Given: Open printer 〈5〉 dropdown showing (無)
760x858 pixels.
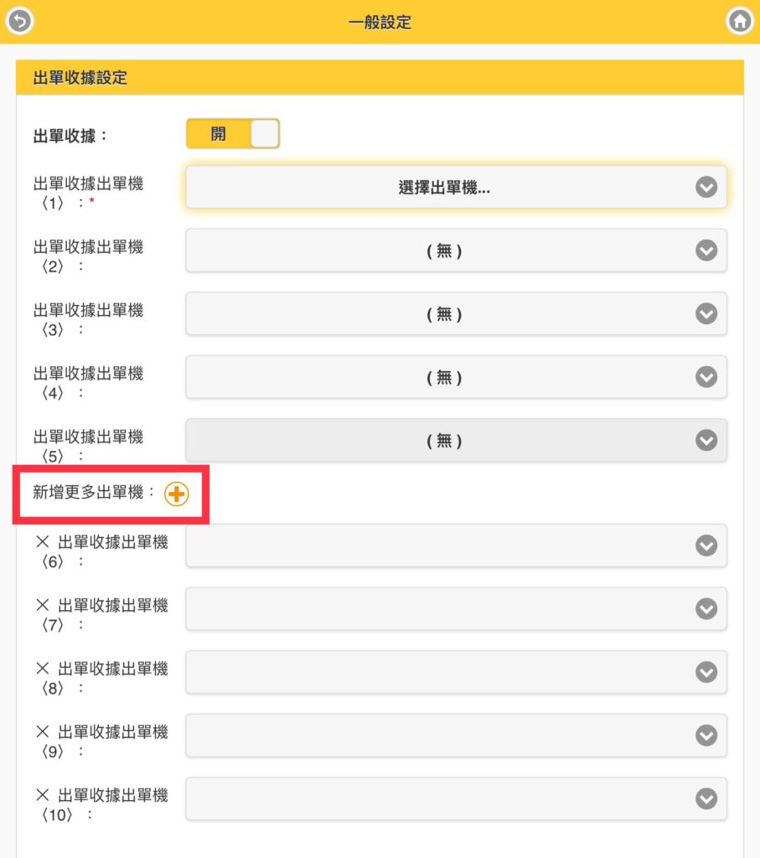Looking at the screenshot, I should click(457, 441).
